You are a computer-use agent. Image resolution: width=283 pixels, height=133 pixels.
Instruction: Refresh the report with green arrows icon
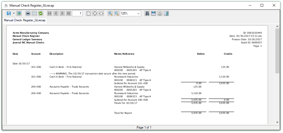41,13
